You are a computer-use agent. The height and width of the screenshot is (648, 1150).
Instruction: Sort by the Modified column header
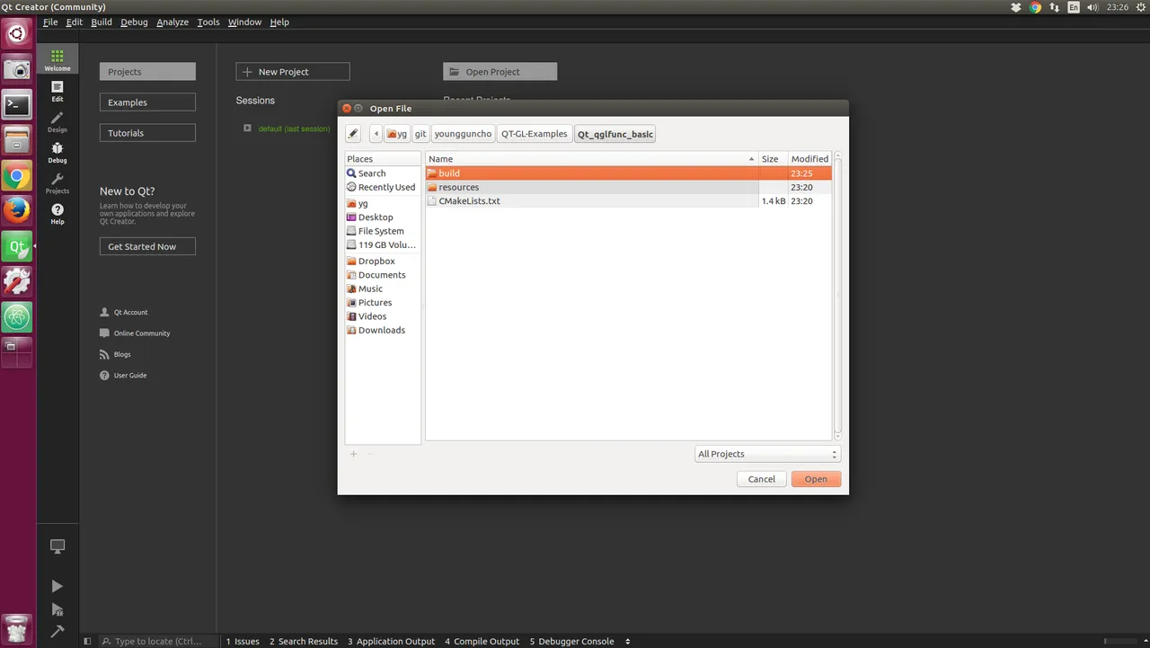(x=809, y=159)
